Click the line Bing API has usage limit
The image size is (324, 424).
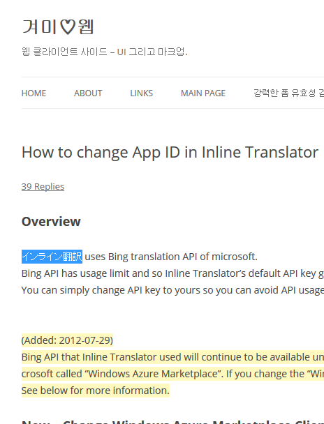tap(172, 273)
